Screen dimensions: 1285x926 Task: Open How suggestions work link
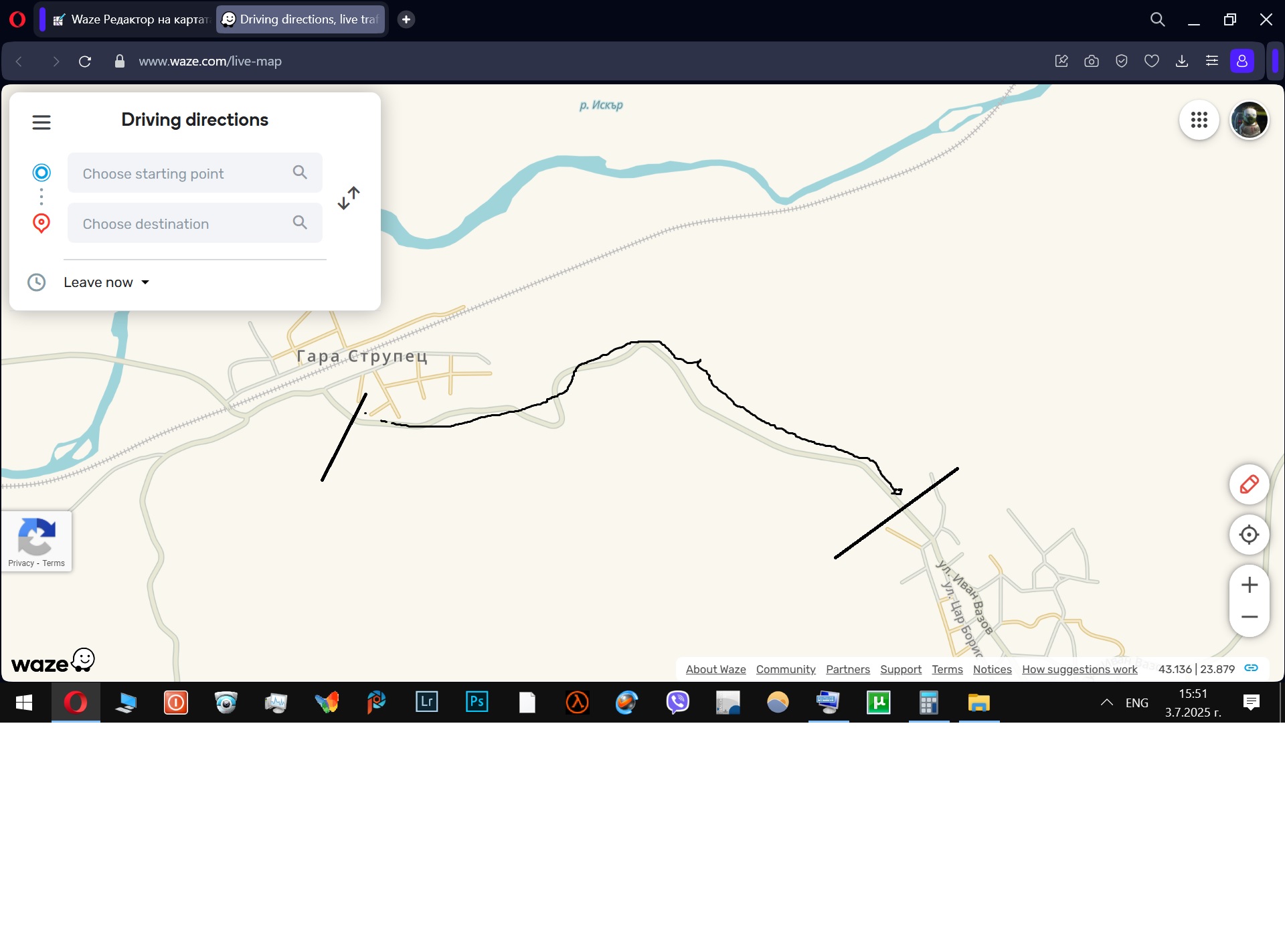(1079, 669)
